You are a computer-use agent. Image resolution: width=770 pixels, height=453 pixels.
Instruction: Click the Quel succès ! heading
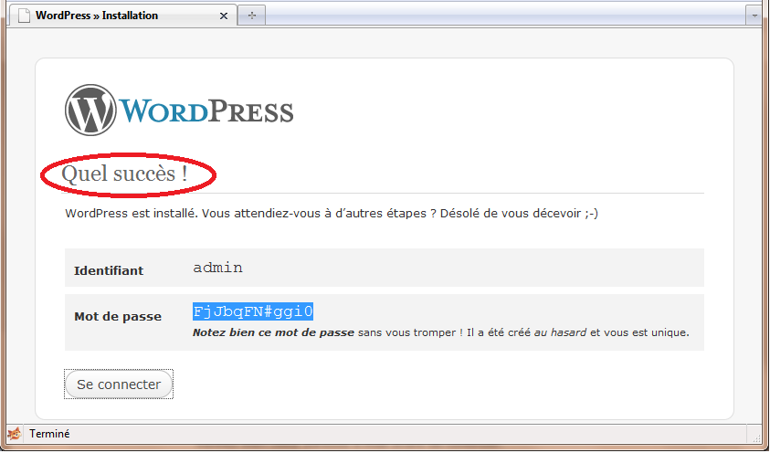click(124, 174)
